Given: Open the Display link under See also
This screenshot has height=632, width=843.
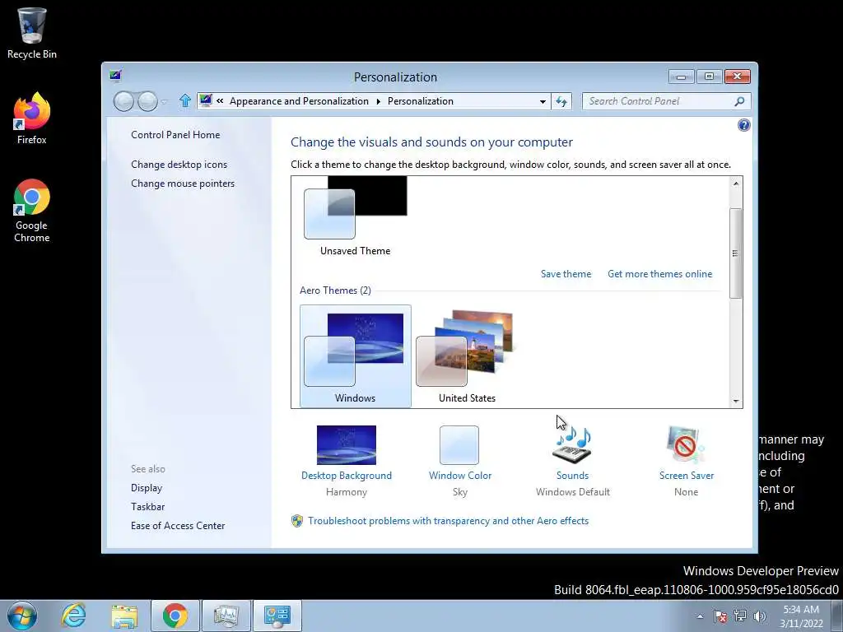Looking at the screenshot, I should pyautogui.click(x=147, y=488).
